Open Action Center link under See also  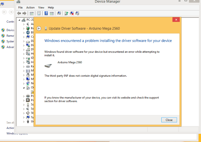10,128
